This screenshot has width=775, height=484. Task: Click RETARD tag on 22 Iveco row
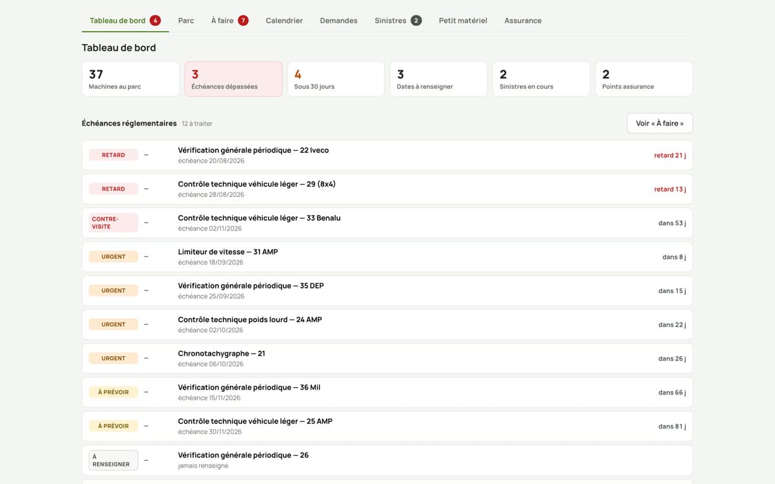[x=114, y=155]
